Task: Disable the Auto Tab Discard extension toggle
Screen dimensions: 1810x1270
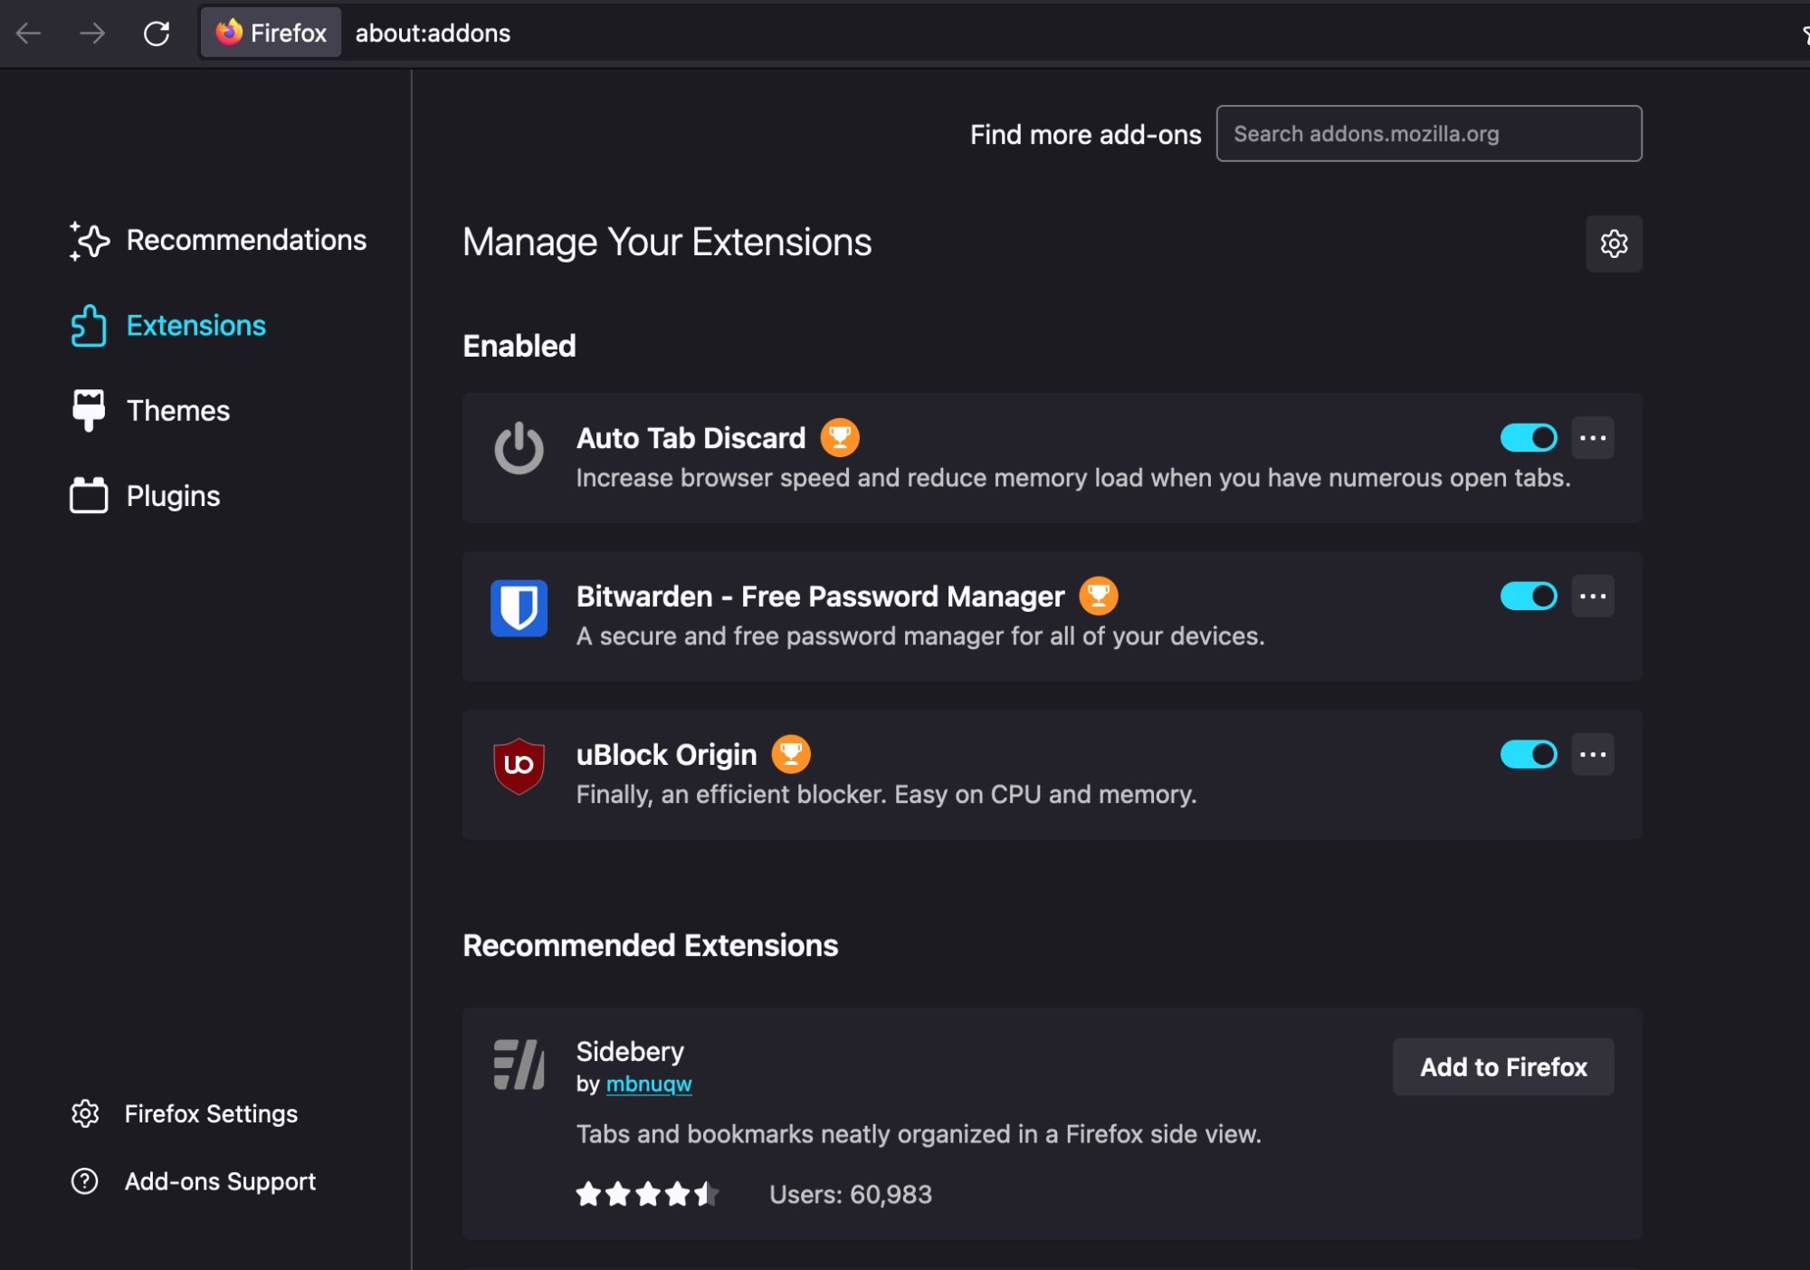Action: point(1529,438)
